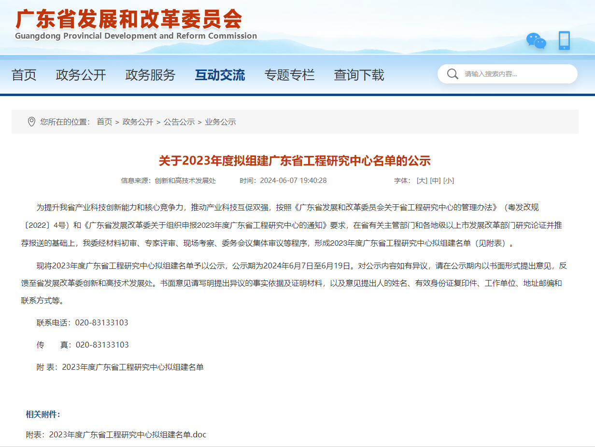Click the location pin icon in breadcrumb
The image size is (595, 447).
click(31, 122)
